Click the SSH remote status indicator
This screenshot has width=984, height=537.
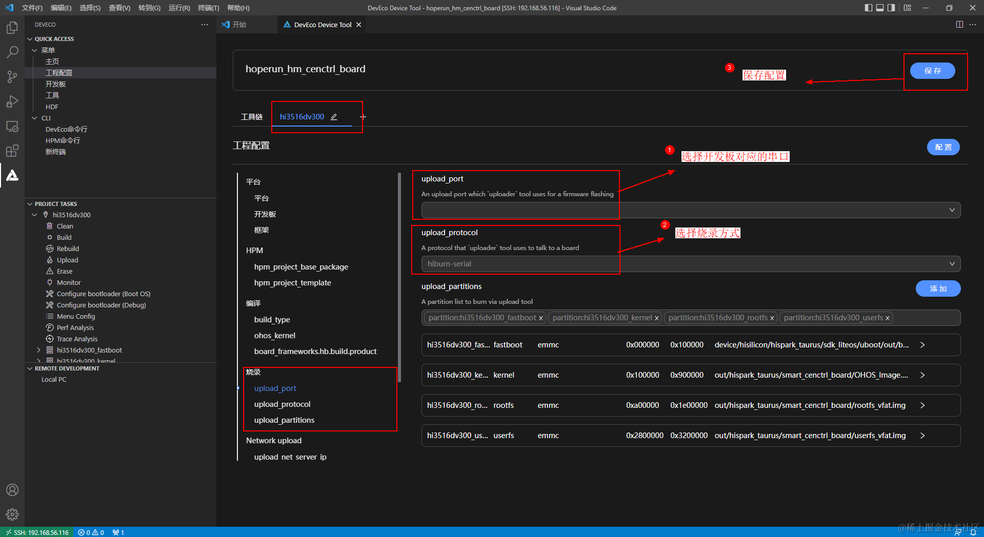pos(37,532)
